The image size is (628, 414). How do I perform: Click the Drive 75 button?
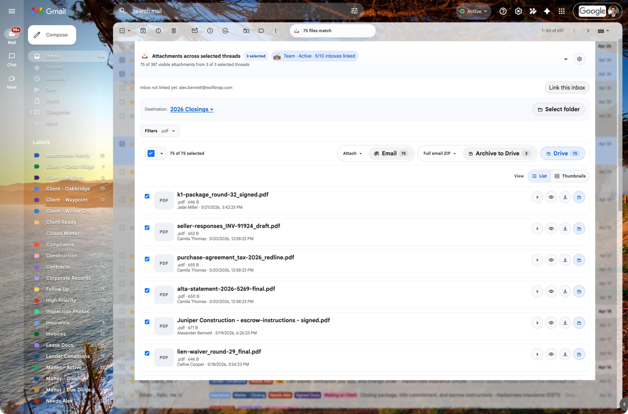click(562, 153)
